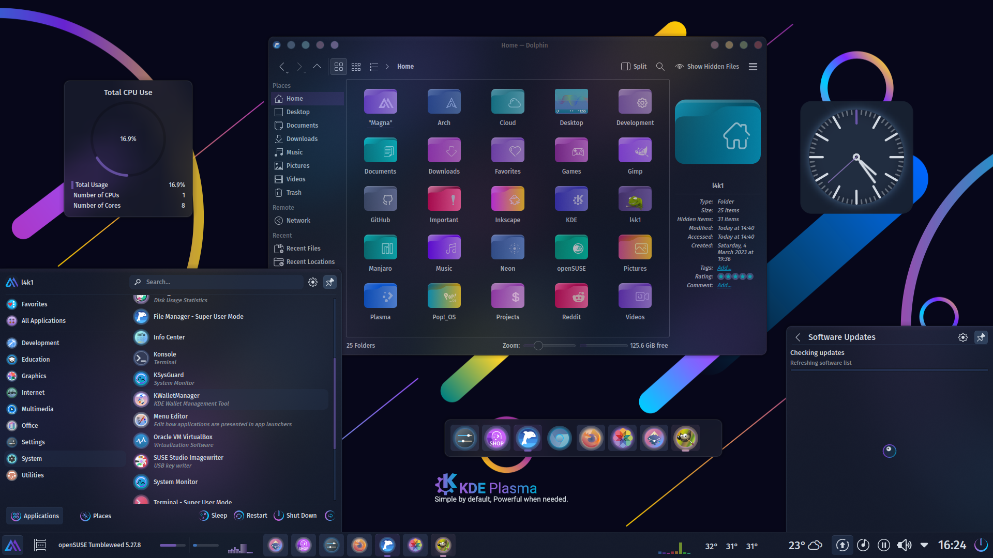Click Add... link beside Tags
993x558 pixels.
point(724,268)
